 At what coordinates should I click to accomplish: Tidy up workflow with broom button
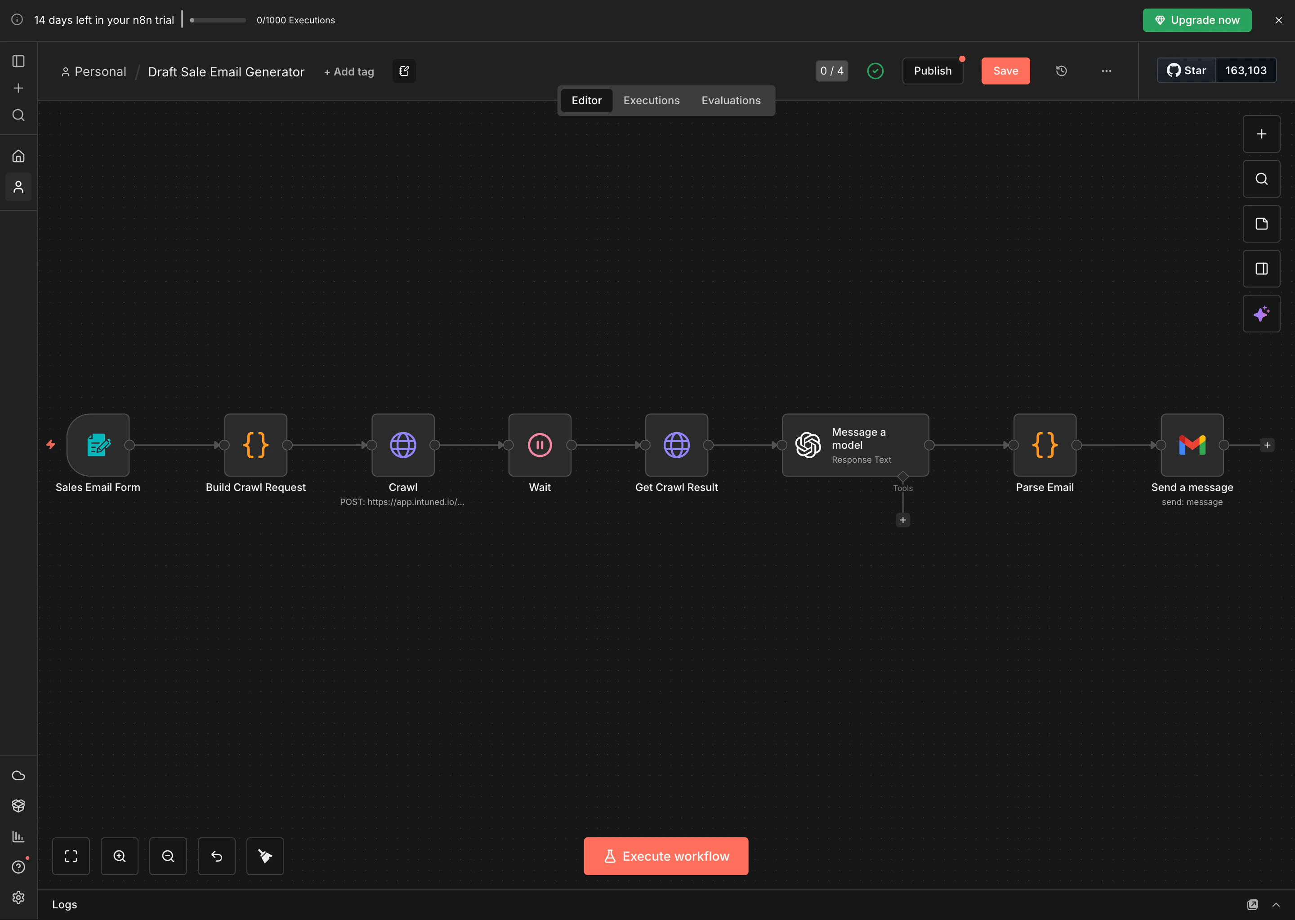tap(265, 856)
